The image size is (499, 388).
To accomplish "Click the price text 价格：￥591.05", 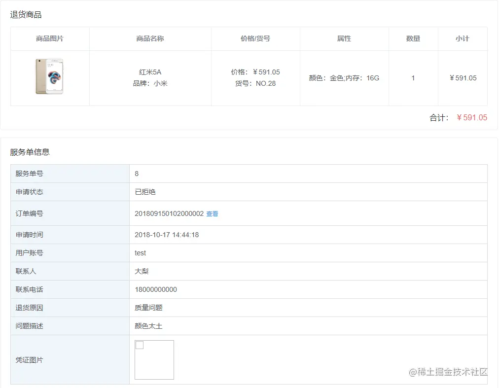I will pyautogui.click(x=255, y=72).
